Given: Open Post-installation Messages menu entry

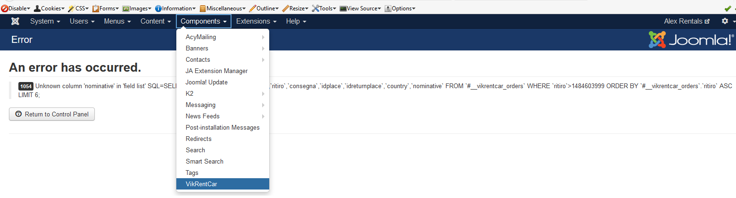Looking at the screenshot, I should click(223, 128).
